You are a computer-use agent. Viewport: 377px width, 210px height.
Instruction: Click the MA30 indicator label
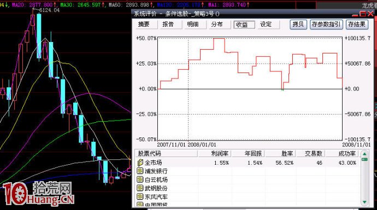83,4
